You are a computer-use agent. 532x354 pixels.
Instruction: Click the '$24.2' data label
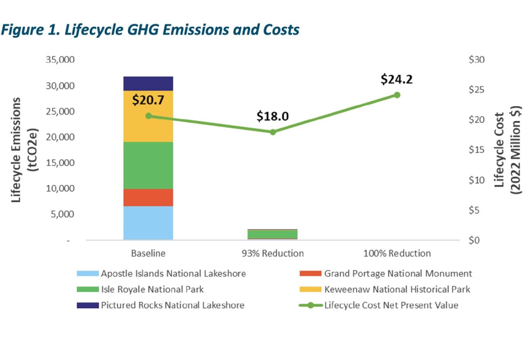pos(397,79)
